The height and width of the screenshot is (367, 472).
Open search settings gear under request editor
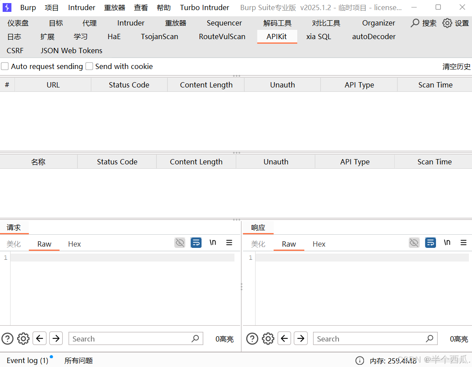pos(23,339)
